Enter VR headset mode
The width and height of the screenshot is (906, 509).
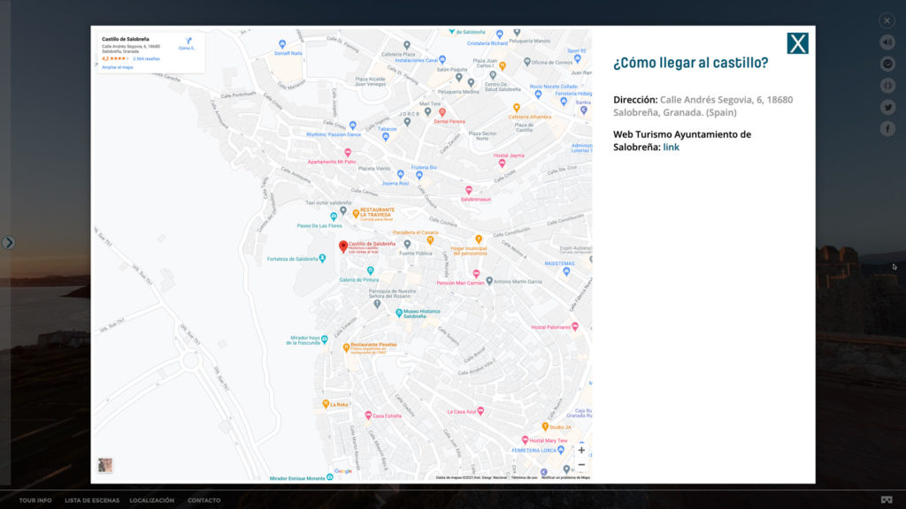click(887, 500)
